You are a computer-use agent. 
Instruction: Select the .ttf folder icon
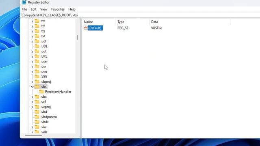point(37,26)
